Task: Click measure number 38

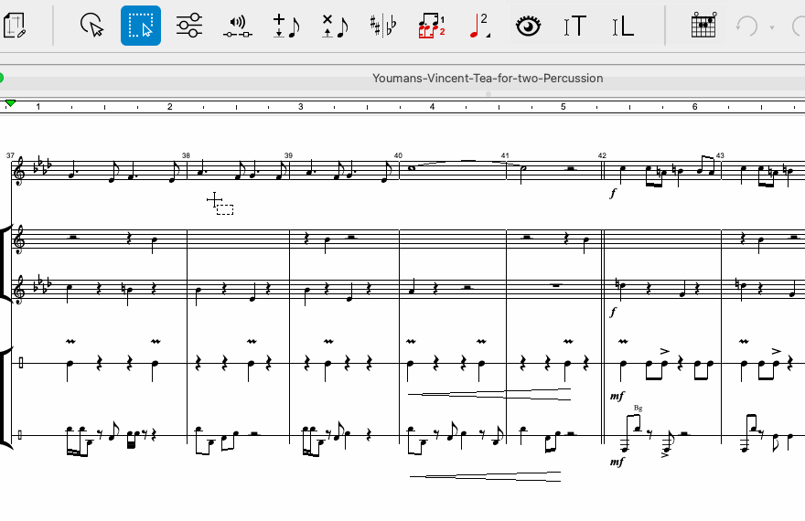Action: click(x=186, y=155)
